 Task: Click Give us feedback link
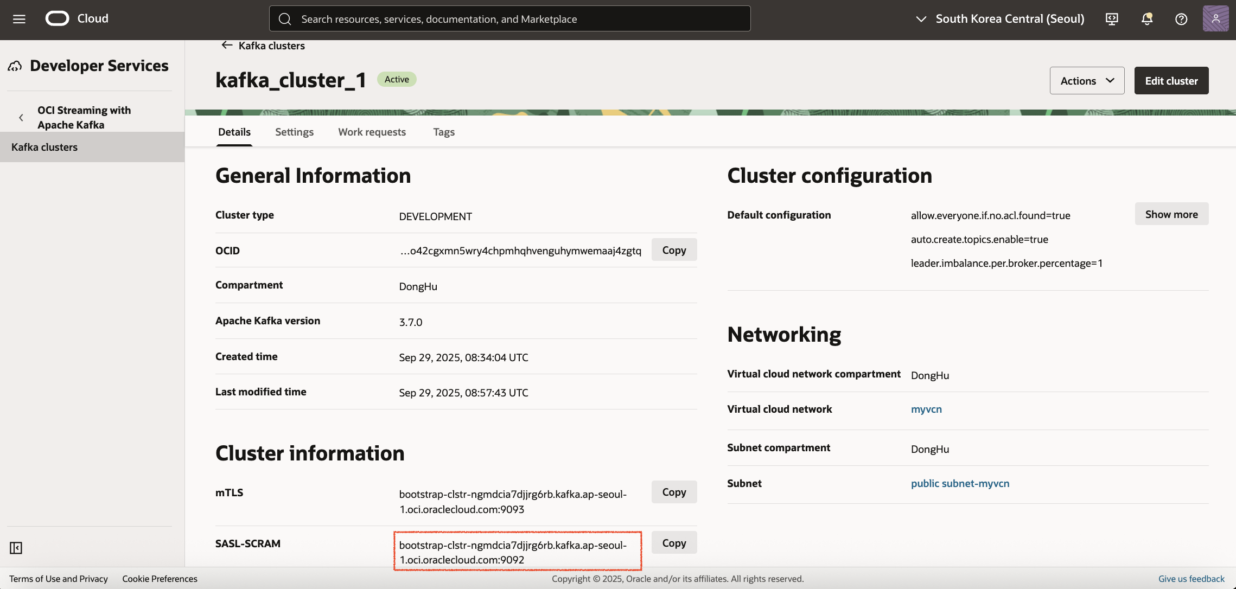tap(1191, 579)
